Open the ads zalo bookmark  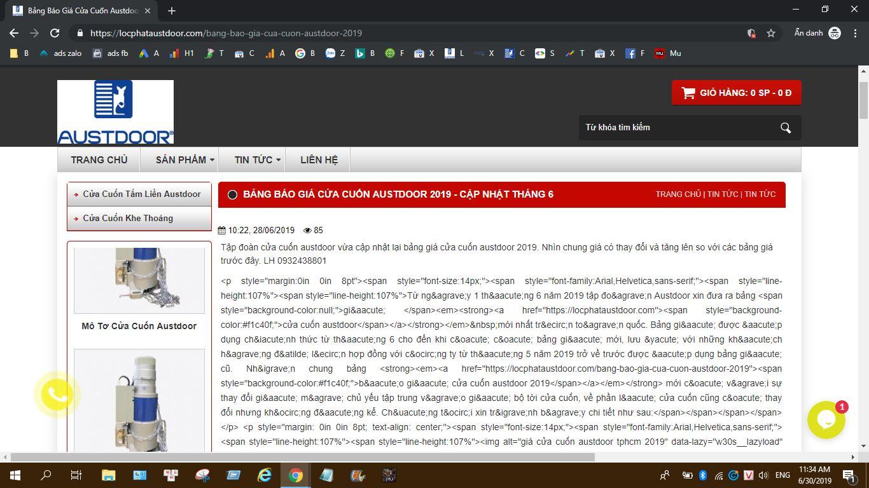coord(61,53)
